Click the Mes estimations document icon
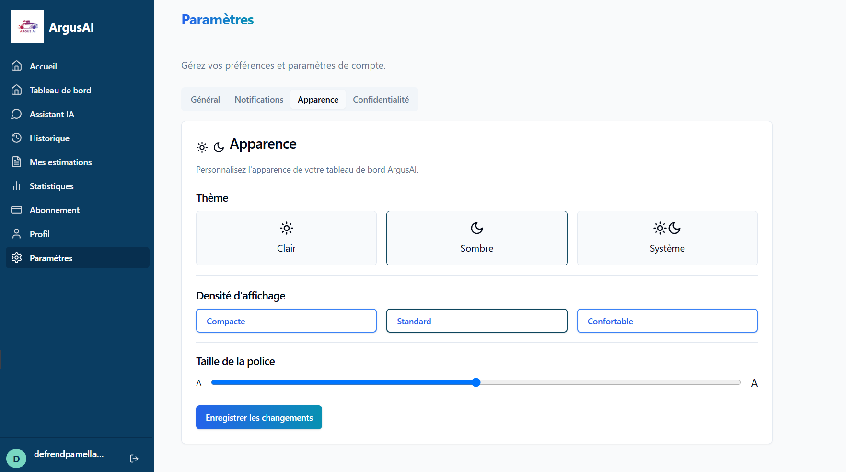846x472 pixels. (17, 161)
